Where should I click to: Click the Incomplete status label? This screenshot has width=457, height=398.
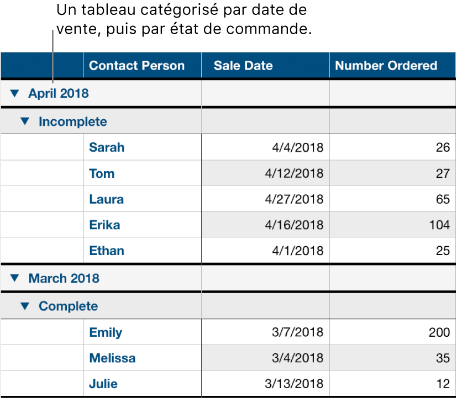[x=73, y=121]
